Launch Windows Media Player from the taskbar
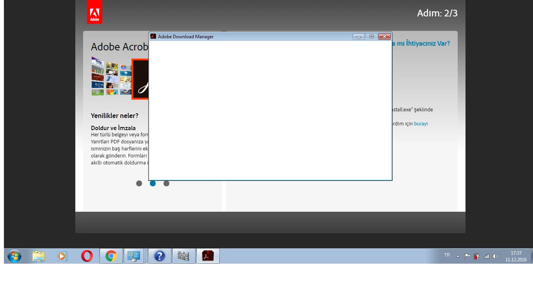The height and width of the screenshot is (300, 533). (x=62, y=256)
